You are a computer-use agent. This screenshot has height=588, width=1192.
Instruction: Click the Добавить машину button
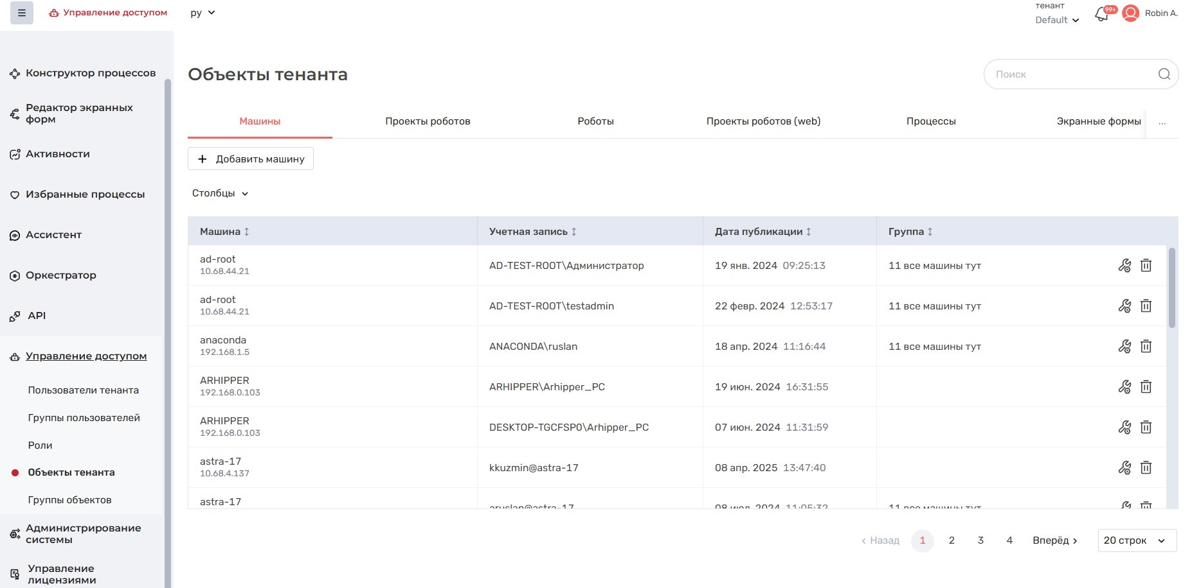point(251,159)
